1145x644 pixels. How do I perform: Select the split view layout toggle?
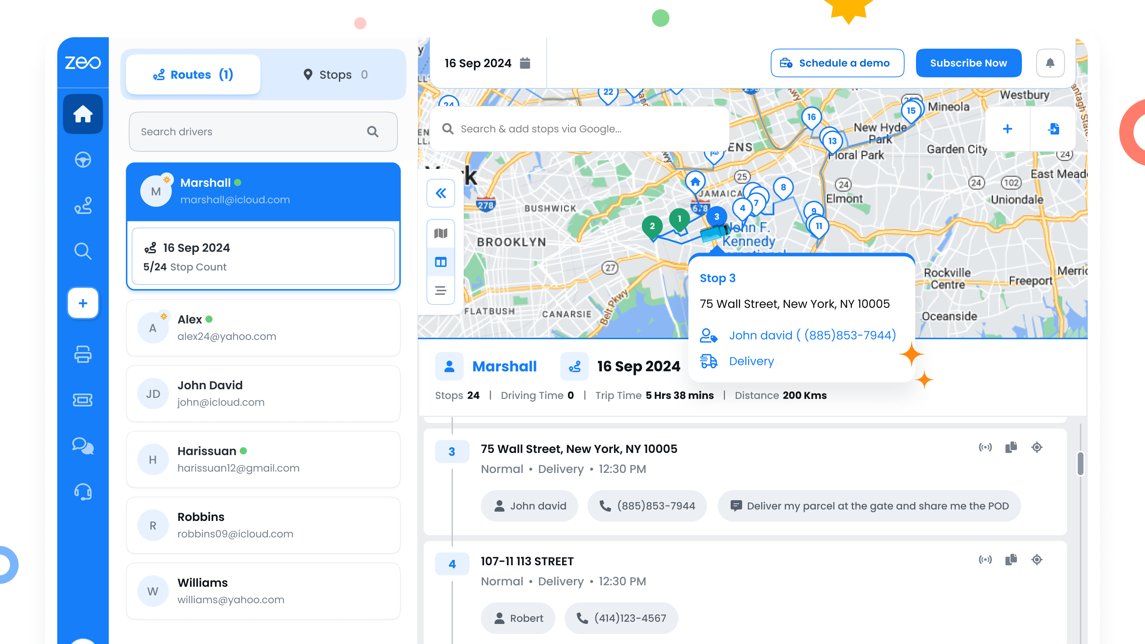click(440, 262)
